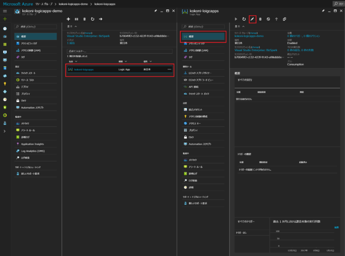The height and width of the screenshot is (256, 345).
Task: Select Application Insights in resource group menu
Action: tap(32, 144)
